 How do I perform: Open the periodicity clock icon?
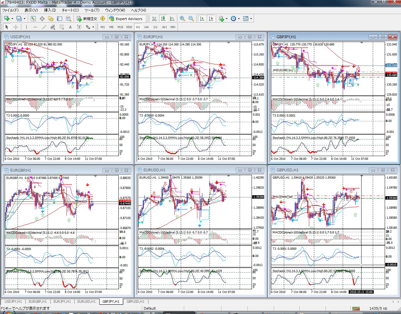[x=233, y=18]
